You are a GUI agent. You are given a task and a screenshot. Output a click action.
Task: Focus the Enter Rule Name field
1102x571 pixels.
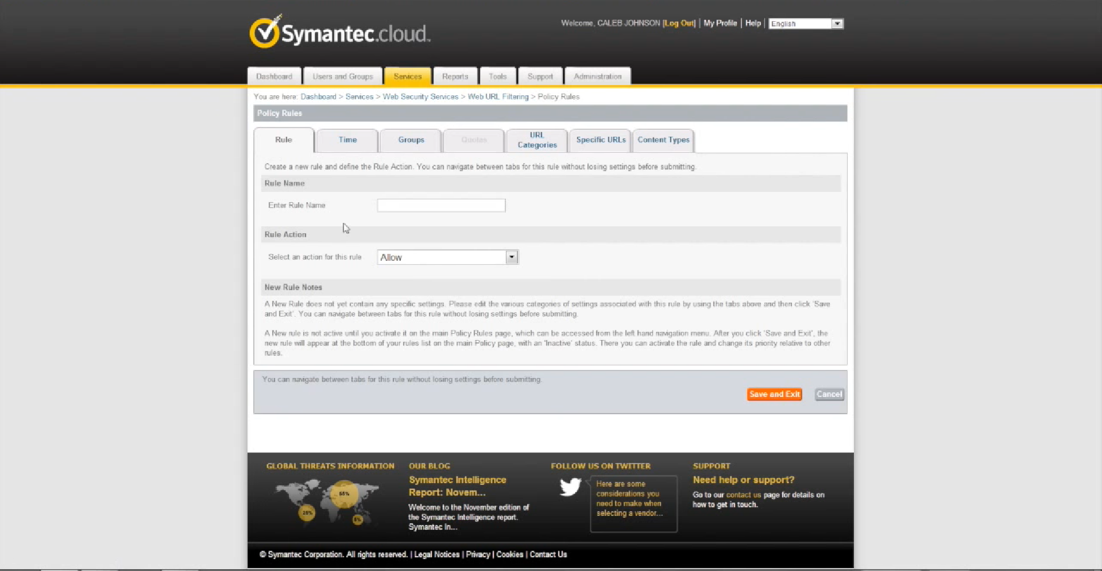coord(441,206)
